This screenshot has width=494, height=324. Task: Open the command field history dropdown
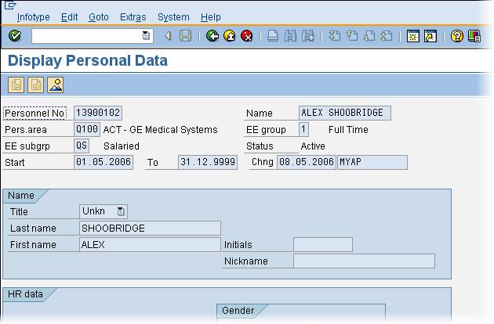click(x=146, y=36)
